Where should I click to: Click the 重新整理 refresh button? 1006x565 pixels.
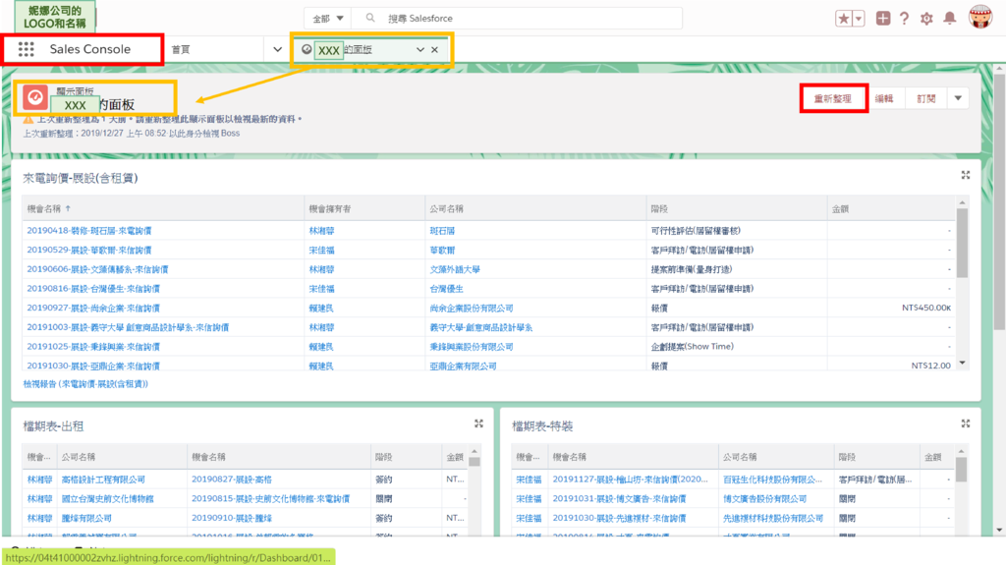(x=833, y=98)
